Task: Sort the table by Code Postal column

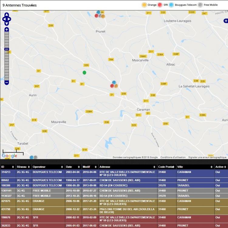Action: click(166, 167)
